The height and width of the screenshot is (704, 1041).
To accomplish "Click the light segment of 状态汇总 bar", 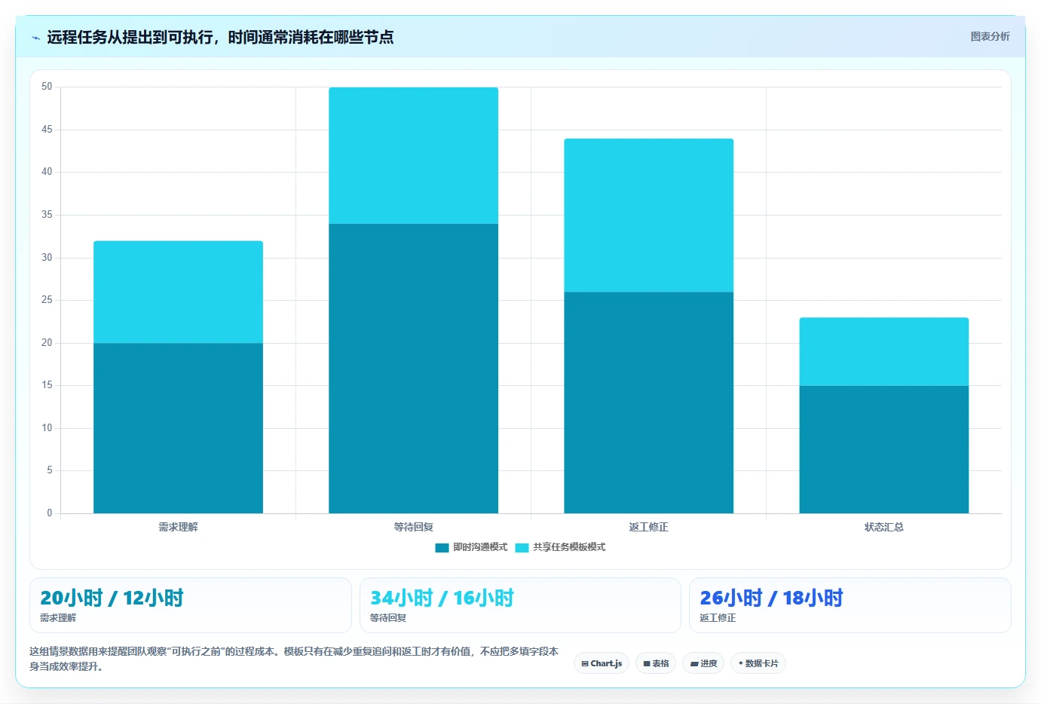I will 883,352.
